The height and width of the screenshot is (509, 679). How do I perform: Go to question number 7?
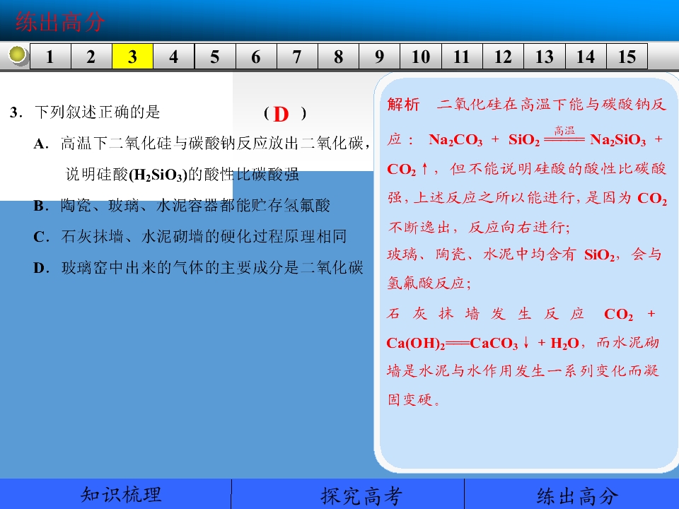coord(298,57)
